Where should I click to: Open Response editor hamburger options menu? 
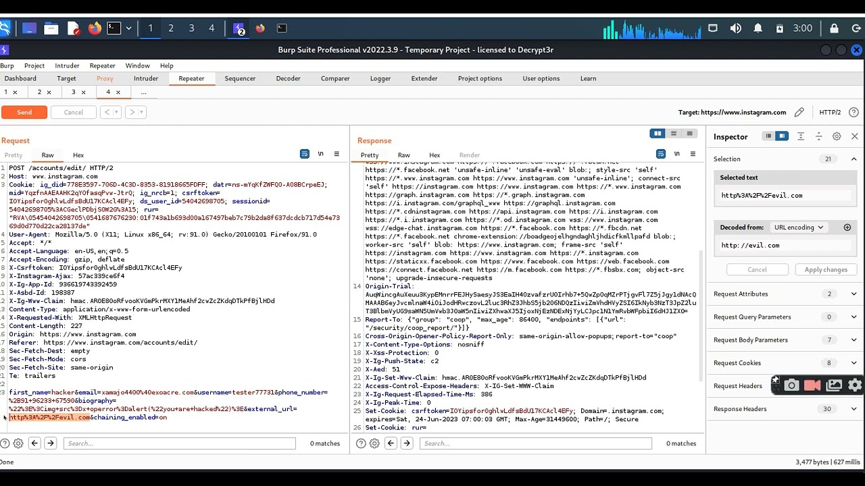(x=693, y=155)
